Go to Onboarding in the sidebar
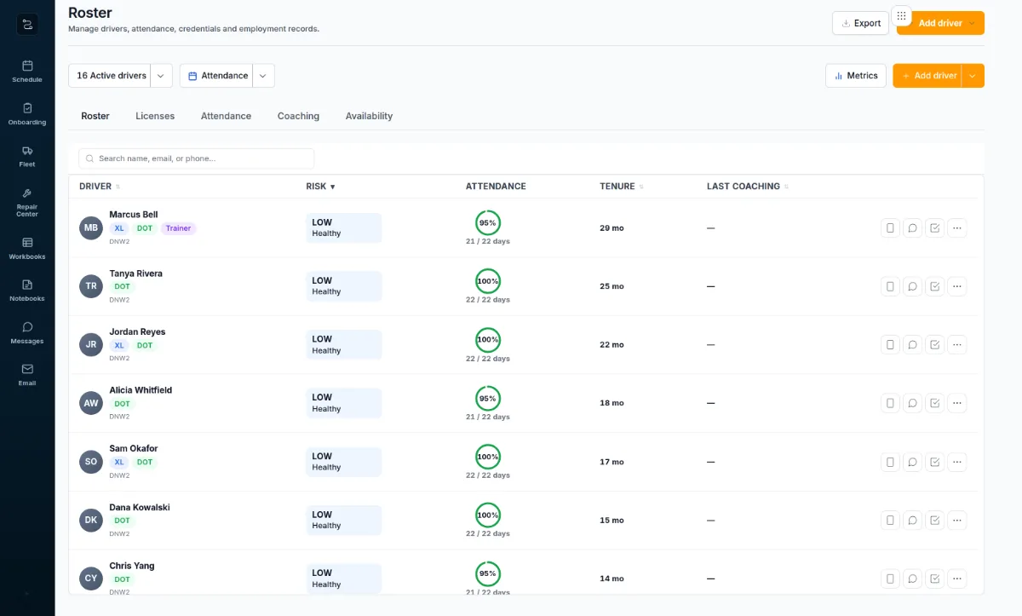This screenshot has width=1022, height=616. tap(27, 114)
